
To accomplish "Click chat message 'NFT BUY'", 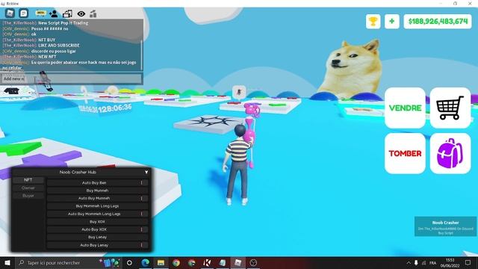I will (x=47, y=40).
